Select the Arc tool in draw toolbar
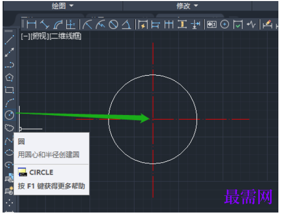282x213 pixels. [x=9, y=103]
